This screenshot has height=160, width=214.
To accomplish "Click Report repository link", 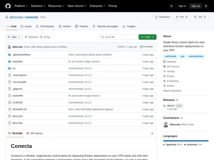I will [172, 91].
